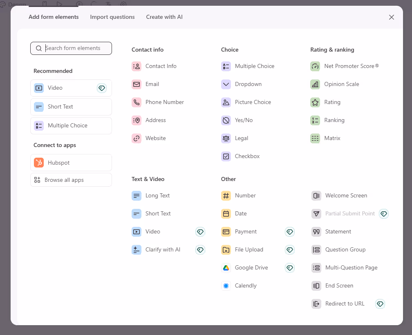The width and height of the screenshot is (412, 335).
Task: Open Browse all apps
Action: [71, 180]
